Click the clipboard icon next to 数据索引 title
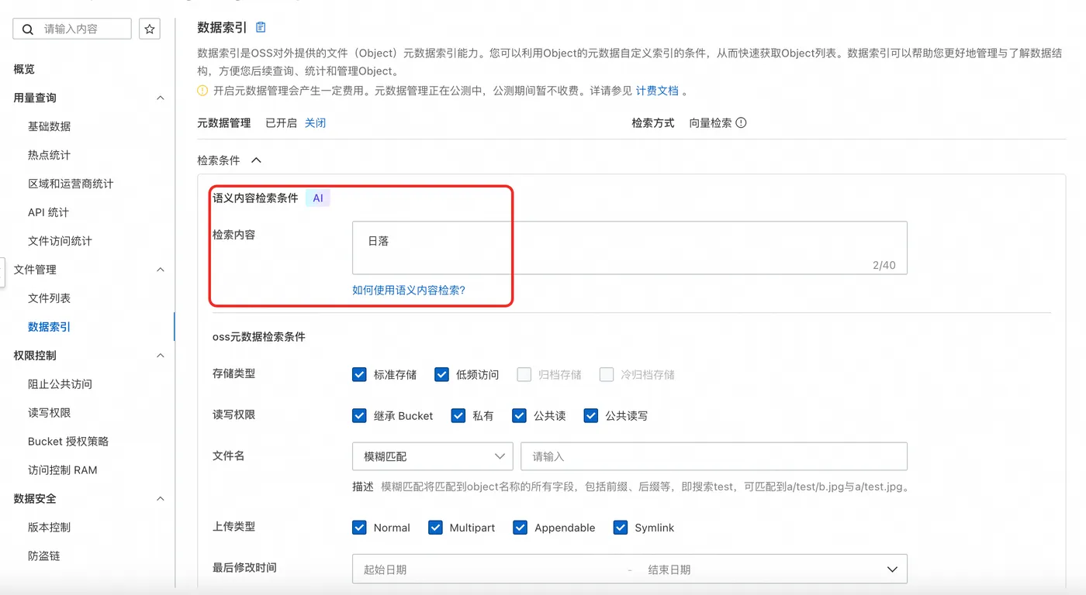This screenshot has width=1086, height=595. coord(261,27)
